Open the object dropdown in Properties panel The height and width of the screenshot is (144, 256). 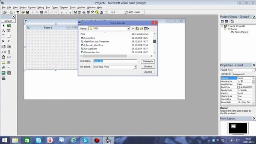[x=254, y=70]
